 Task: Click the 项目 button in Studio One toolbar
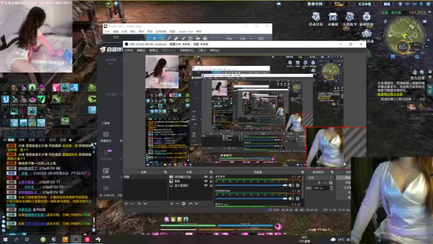[x=261, y=38]
